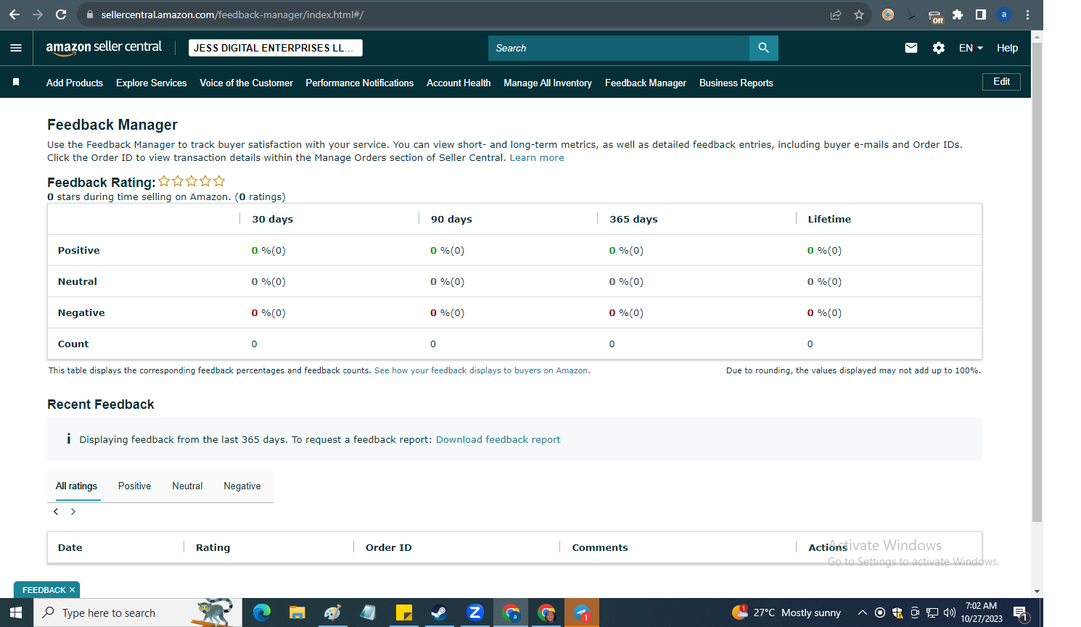Image resolution: width=1081 pixels, height=627 pixels.
Task: Launch Microsoft Edge from the taskbar
Action: pos(262,613)
